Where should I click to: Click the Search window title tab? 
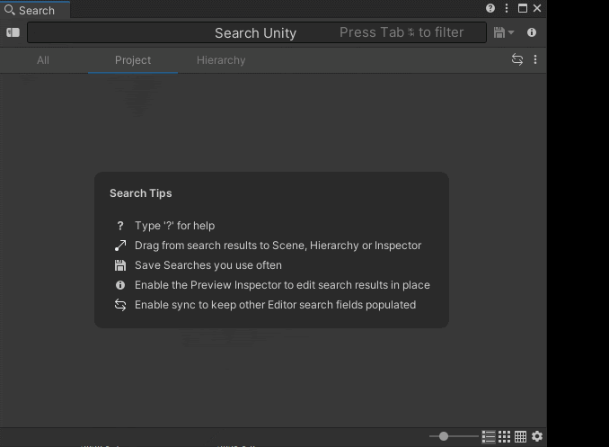[35, 10]
